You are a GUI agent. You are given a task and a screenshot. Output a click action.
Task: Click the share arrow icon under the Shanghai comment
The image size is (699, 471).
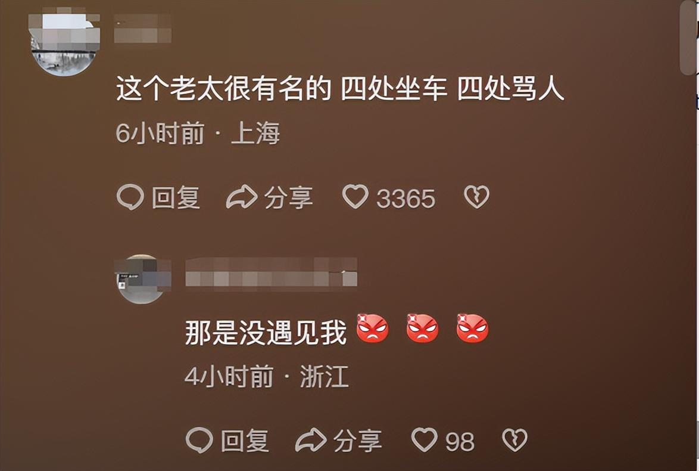coord(242,197)
